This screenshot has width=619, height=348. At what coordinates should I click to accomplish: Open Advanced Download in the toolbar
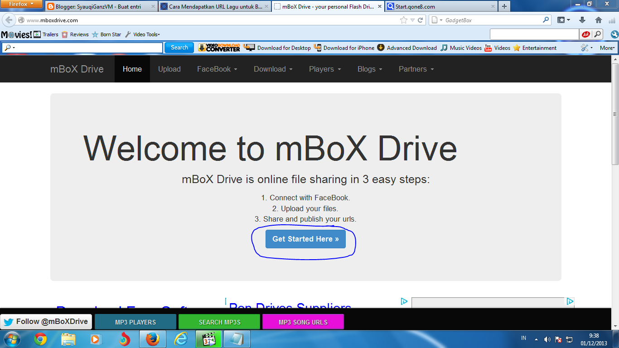coord(407,48)
